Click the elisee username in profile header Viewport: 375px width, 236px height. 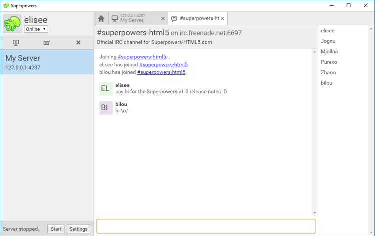click(36, 20)
